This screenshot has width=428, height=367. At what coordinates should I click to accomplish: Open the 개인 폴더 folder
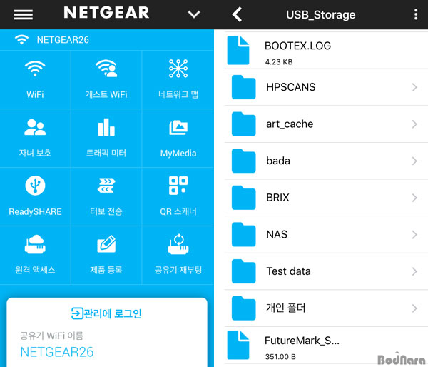point(326,308)
